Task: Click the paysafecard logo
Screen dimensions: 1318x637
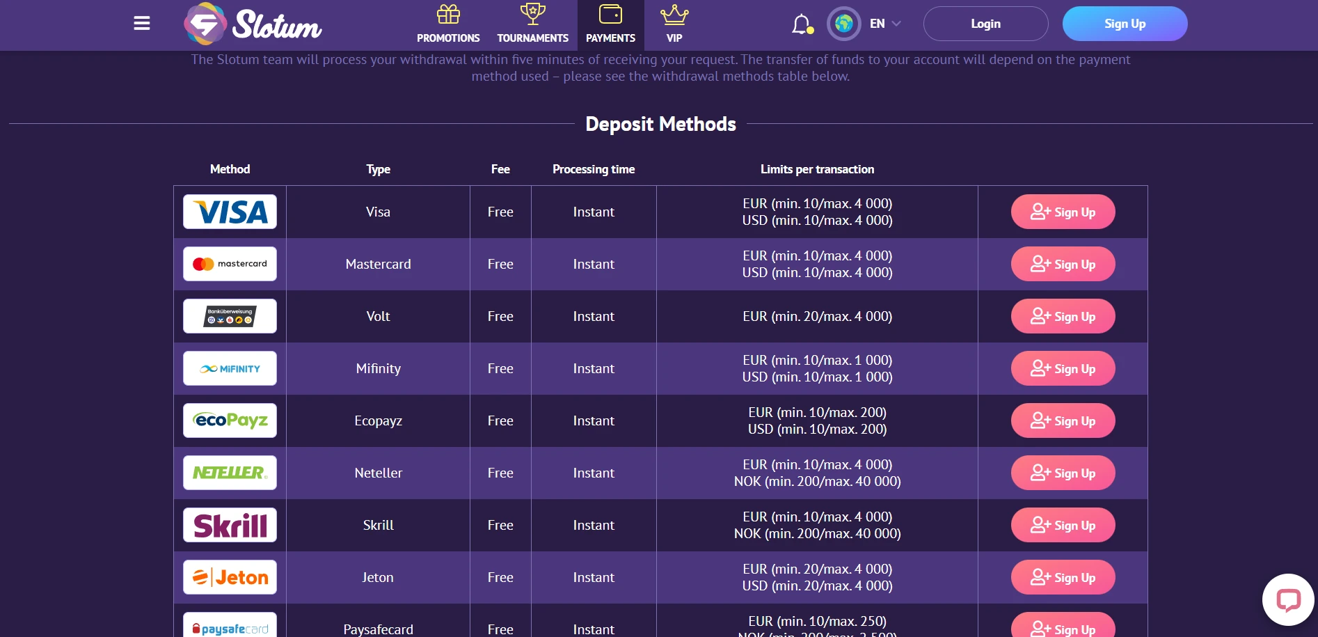Action: [230, 625]
